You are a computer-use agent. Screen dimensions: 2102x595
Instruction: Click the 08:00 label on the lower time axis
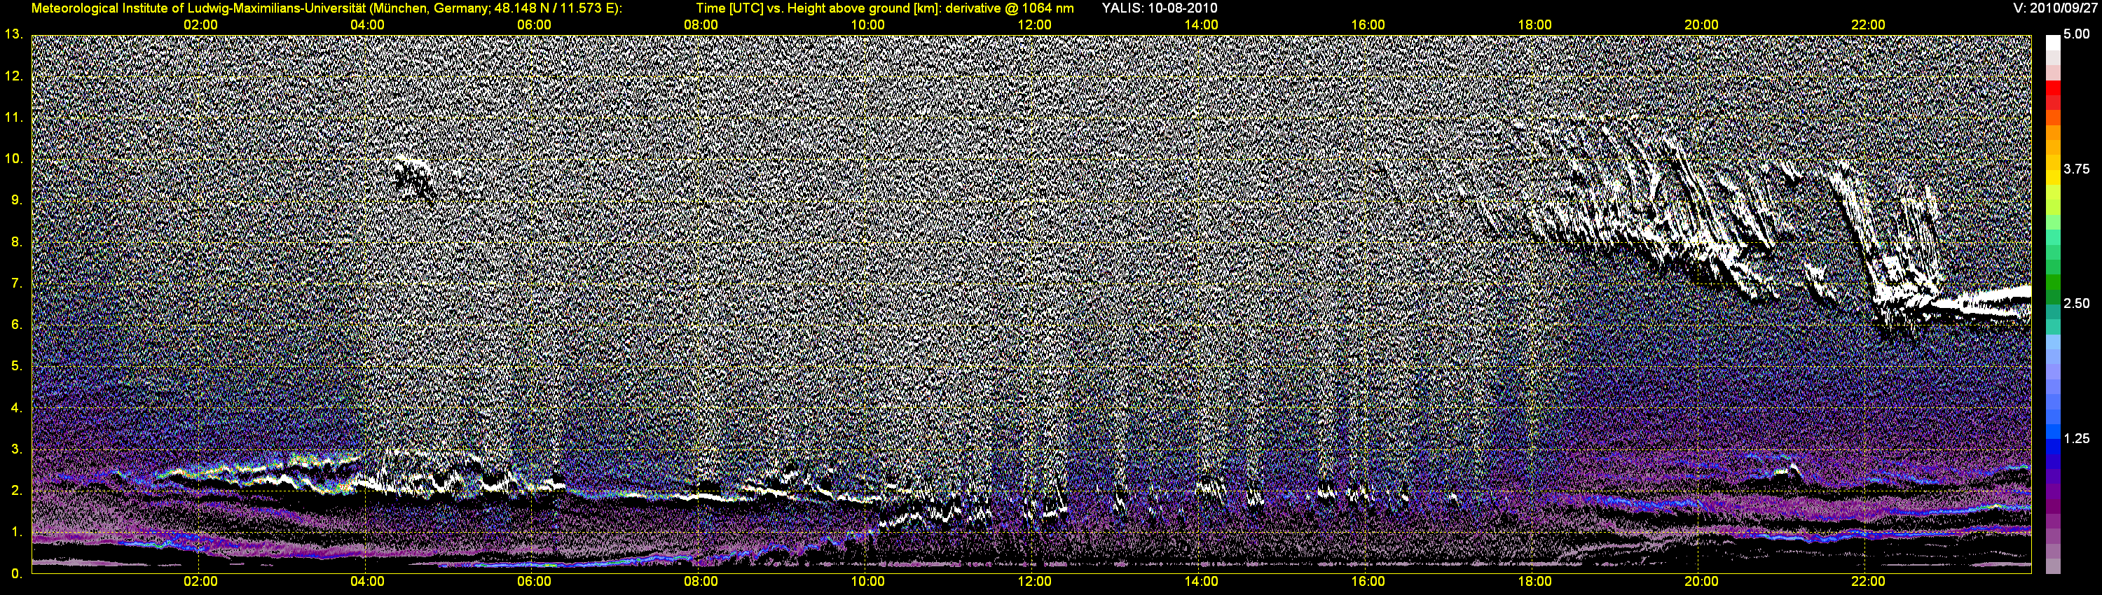[x=701, y=581]
